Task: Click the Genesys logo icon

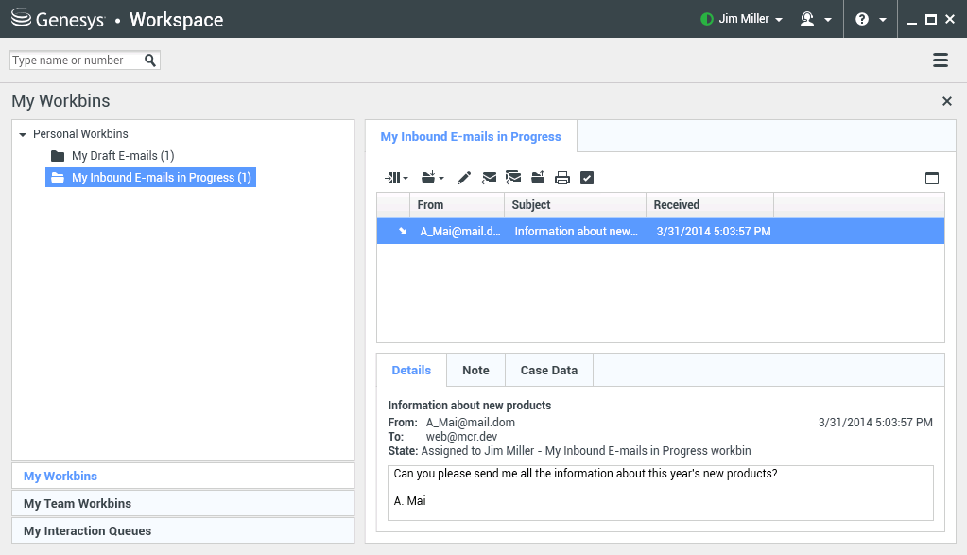Action: point(21,18)
